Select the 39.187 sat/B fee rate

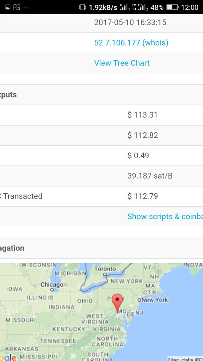click(x=150, y=176)
